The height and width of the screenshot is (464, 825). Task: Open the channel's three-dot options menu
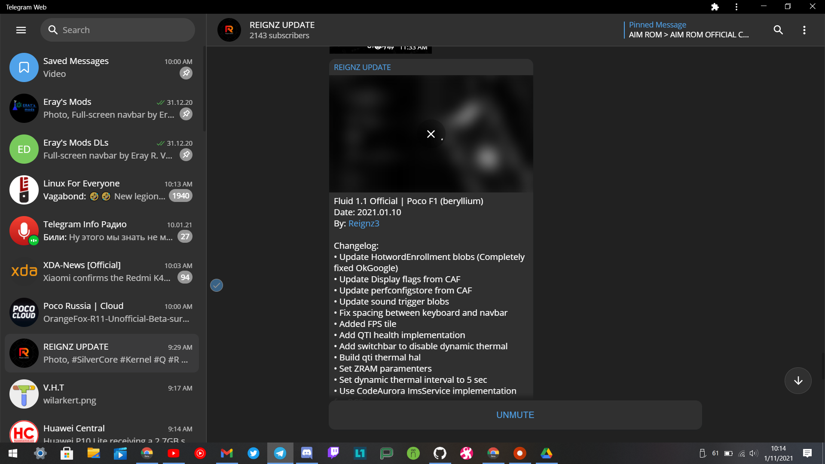(805, 30)
